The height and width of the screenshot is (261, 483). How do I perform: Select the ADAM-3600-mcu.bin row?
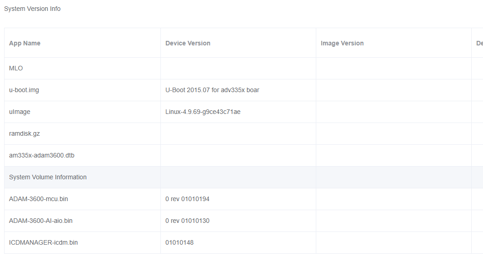pyautogui.click(x=39, y=199)
